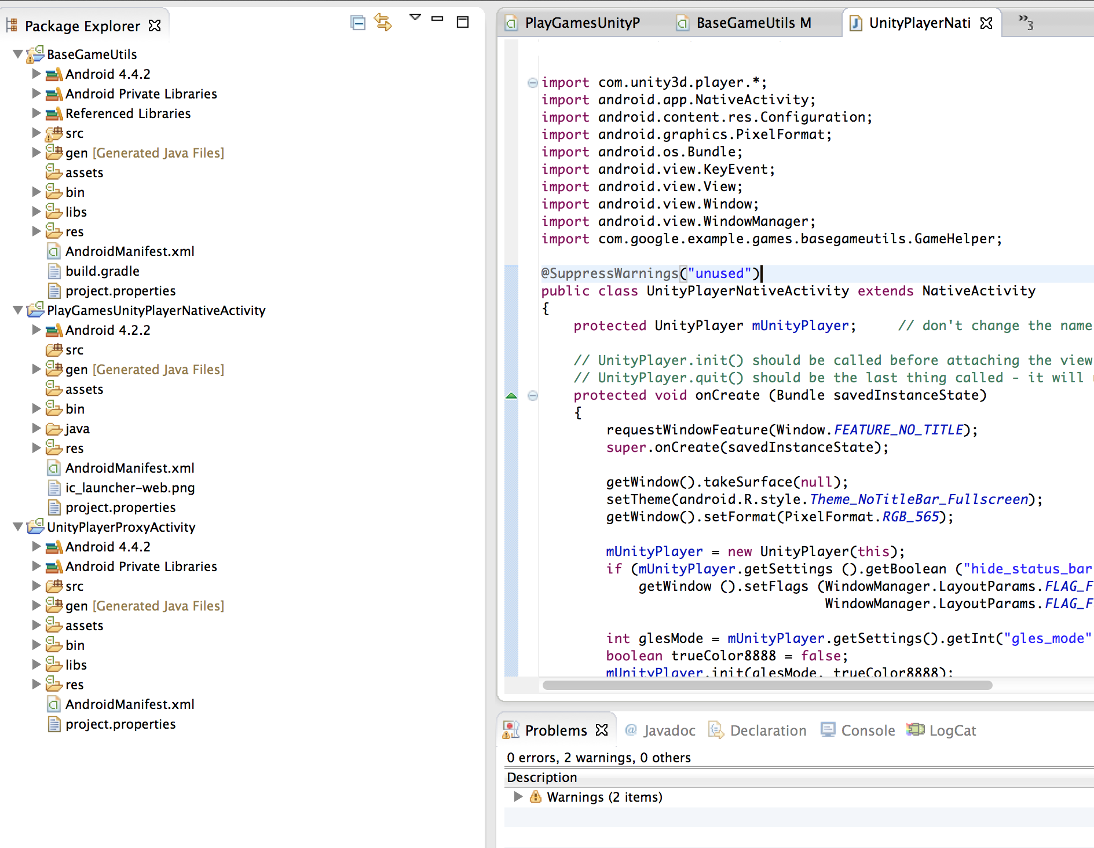This screenshot has width=1094, height=848.
Task: Click the editor horizontal scrollbar
Action: click(x=767, y=685)
